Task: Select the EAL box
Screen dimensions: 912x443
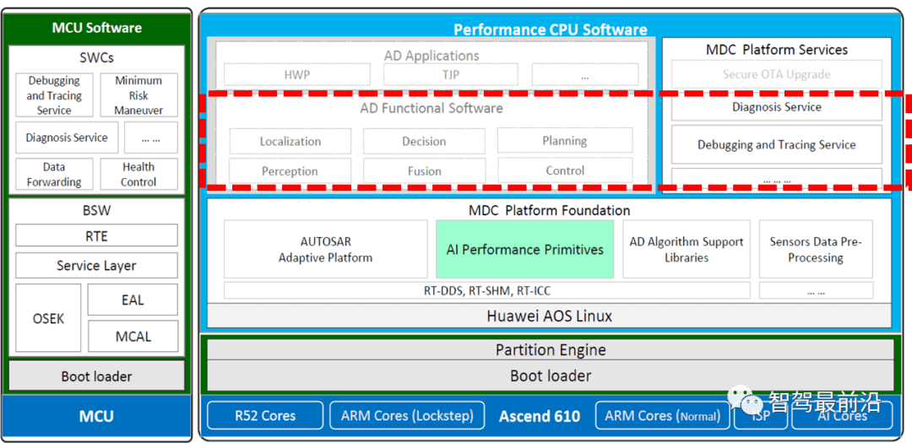Action: [133, 300]
